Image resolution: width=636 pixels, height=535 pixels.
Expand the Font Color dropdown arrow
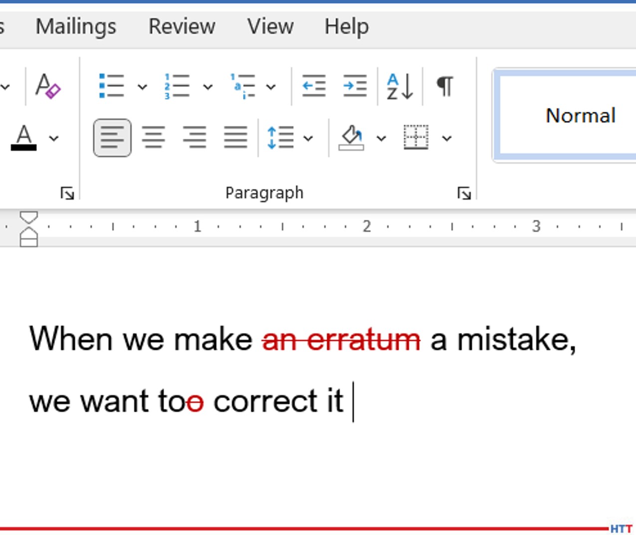[x=53, y=138]
